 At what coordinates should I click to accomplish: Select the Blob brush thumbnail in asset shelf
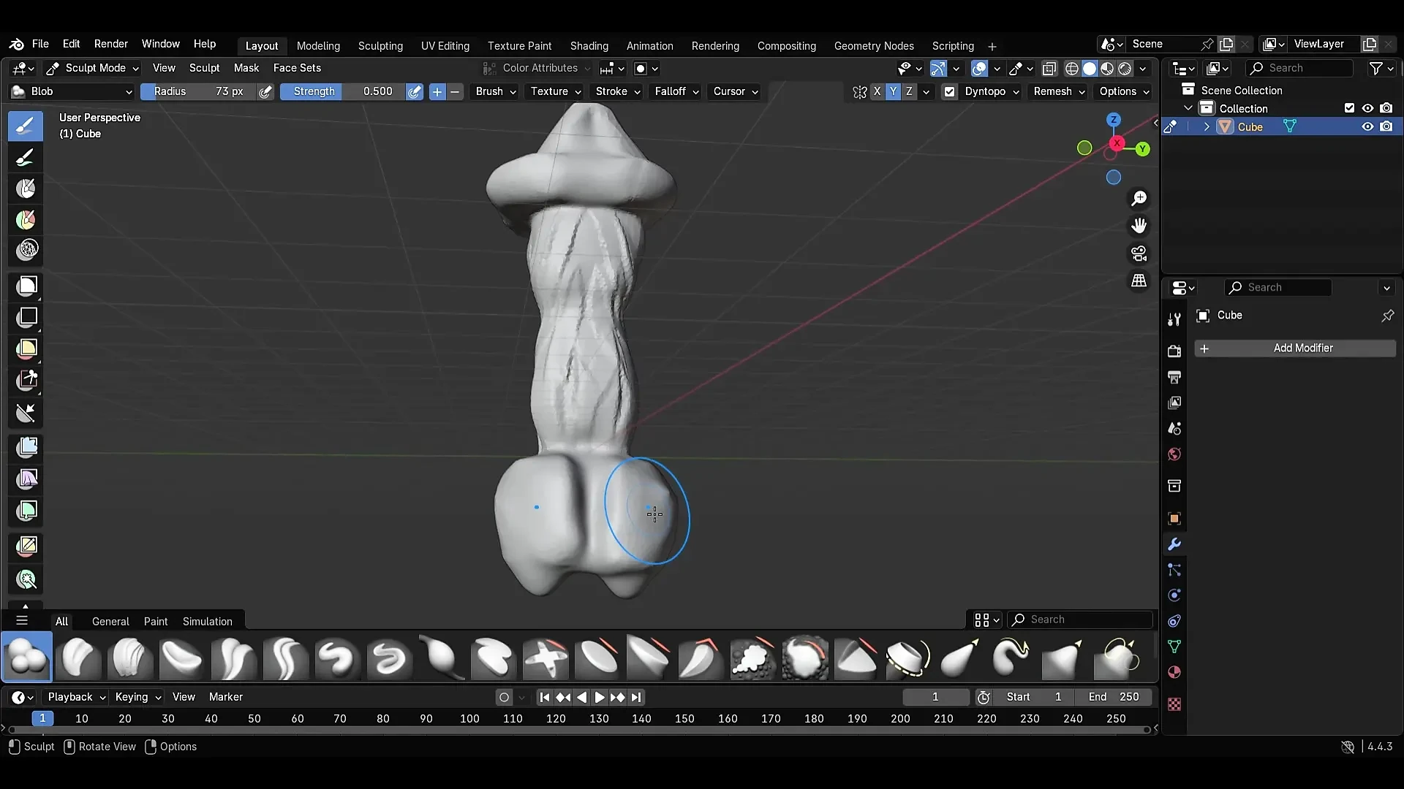[27, 657]
